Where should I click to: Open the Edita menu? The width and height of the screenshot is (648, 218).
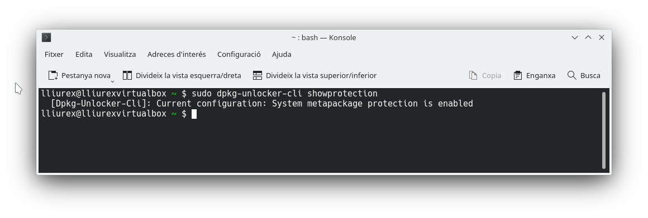coord(84,55)
